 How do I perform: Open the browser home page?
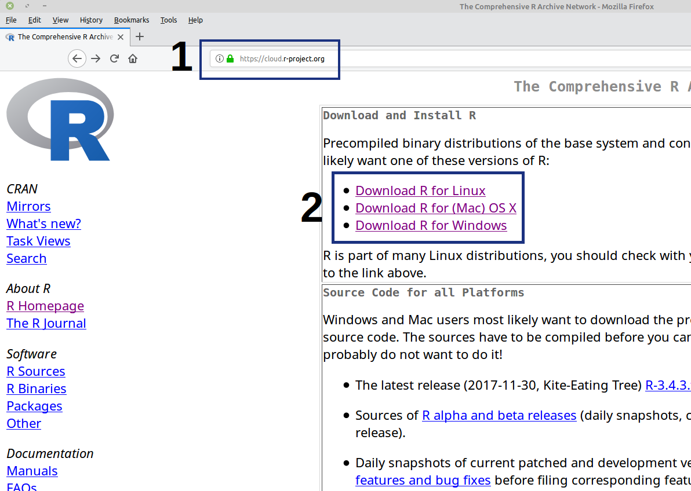tap(132, 58)
